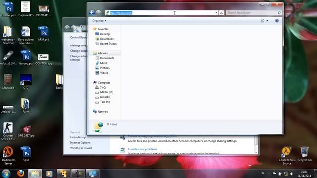The image size is (317, 178).
Task: Select F.psd desktop icon
Action: (x=26, y=154)
